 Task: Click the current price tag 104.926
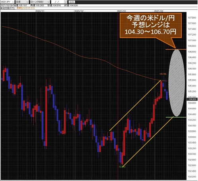(x=192, y=99)
